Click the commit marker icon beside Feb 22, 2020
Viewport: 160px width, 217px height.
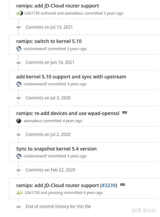pos(18,170)
